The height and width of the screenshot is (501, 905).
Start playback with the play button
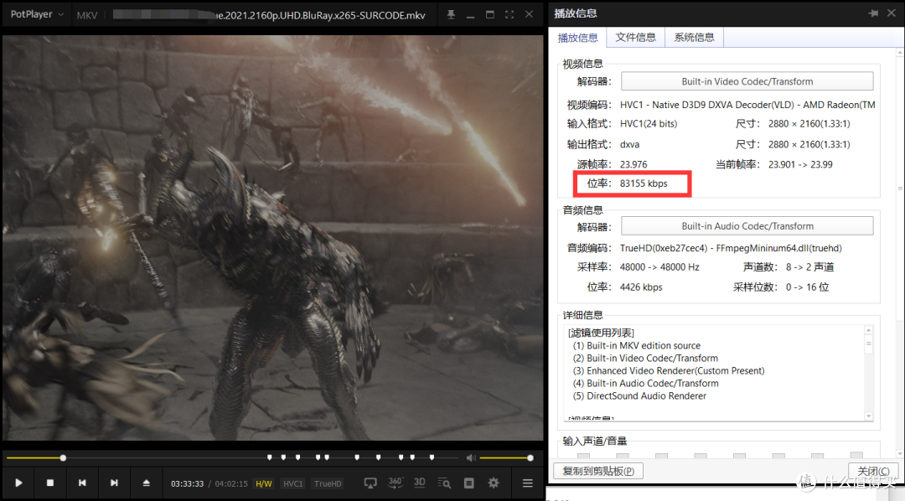click(18, 483)
